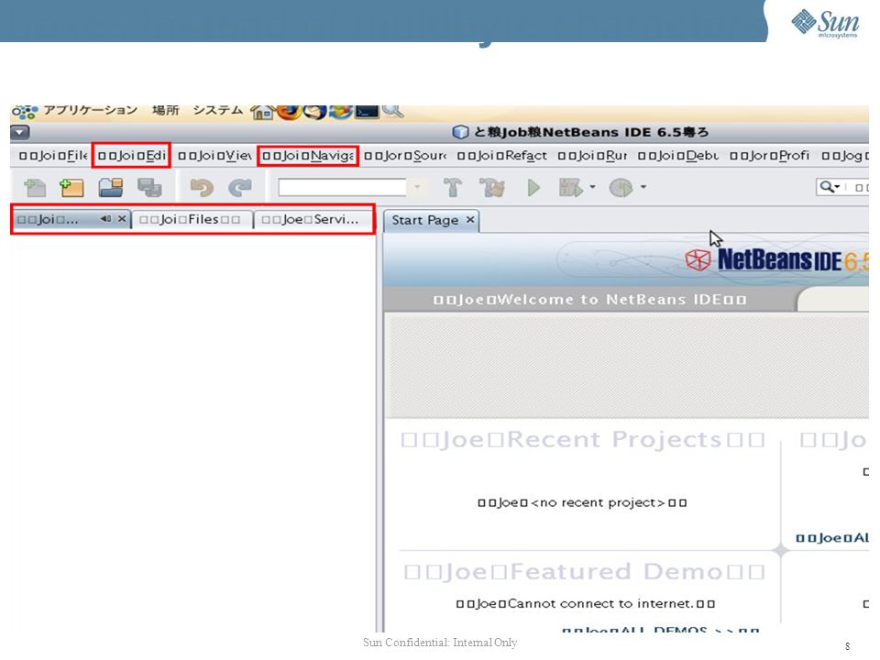This screenshot has width=880, height=660.
Task: Click the Save All toolbar icon
Action: pos(149,187)
